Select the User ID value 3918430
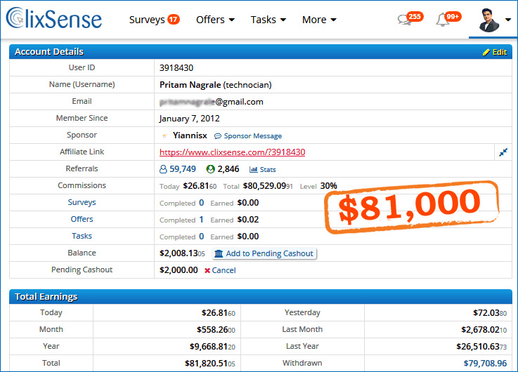 pyautogui.click(x=176, y=68)
